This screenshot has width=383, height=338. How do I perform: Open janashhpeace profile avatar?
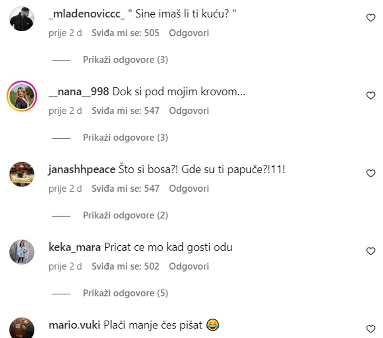(22, 174)
